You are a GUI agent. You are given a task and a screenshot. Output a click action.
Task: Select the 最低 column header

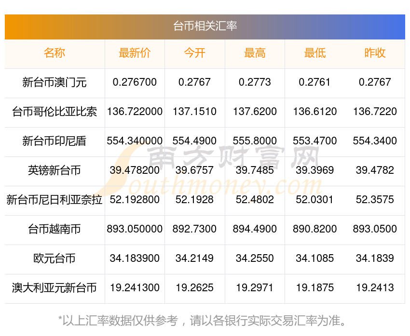[315, 53]
